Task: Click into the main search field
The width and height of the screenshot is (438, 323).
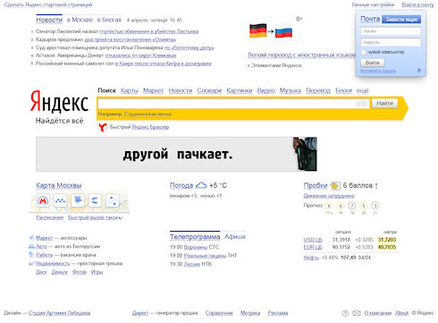Action: coord(233,104)
